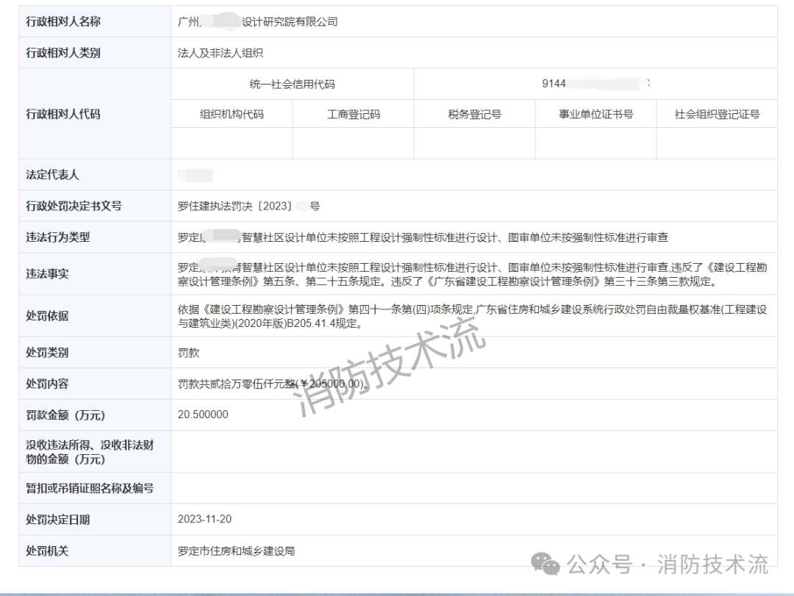Click the 处罚机关 label
Screen dimensions: 794x596
coord(47,551)
